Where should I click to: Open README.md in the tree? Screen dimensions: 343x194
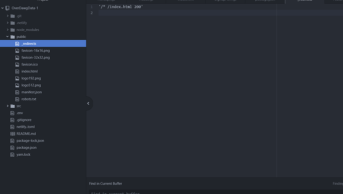(26, 134)
